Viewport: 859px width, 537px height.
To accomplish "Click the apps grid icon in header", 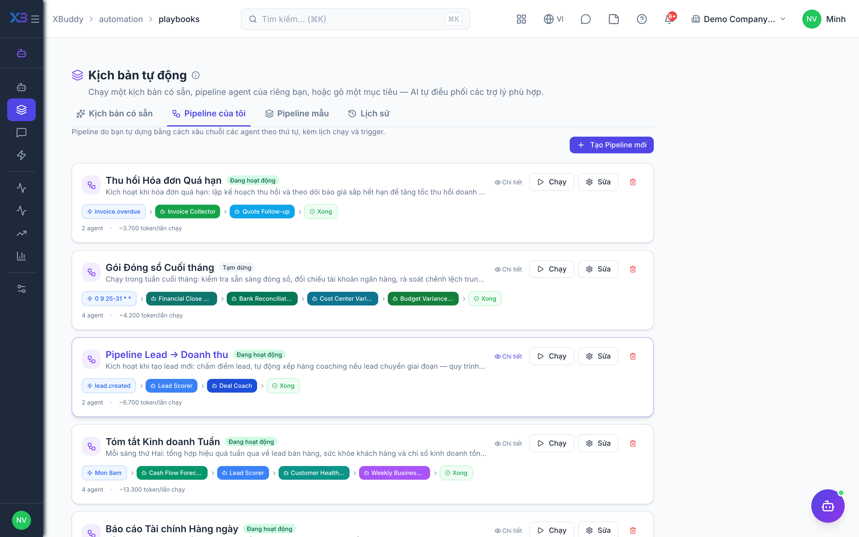I will 521,19.
